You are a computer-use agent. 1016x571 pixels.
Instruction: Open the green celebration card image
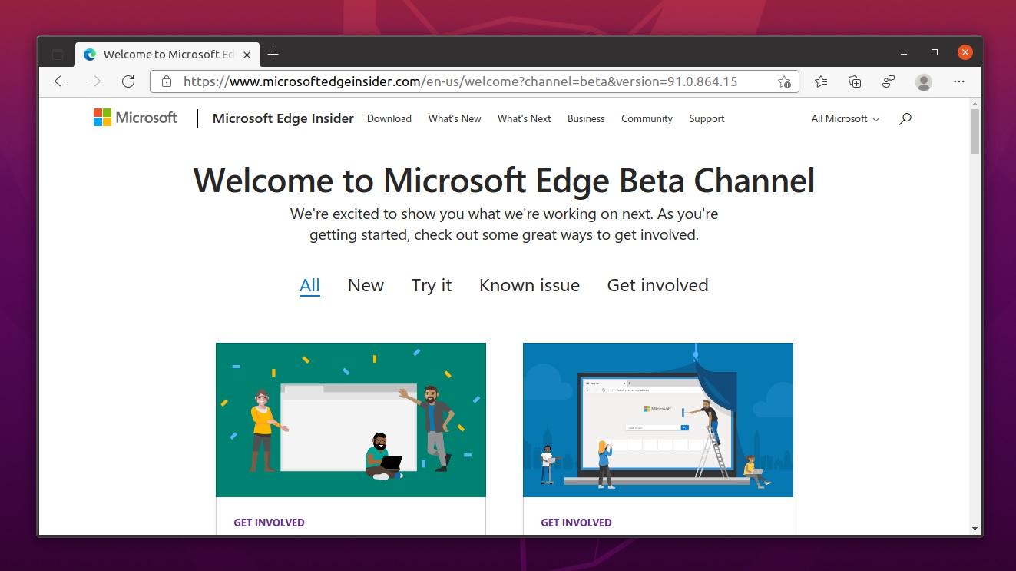click(x=351, y=420)
